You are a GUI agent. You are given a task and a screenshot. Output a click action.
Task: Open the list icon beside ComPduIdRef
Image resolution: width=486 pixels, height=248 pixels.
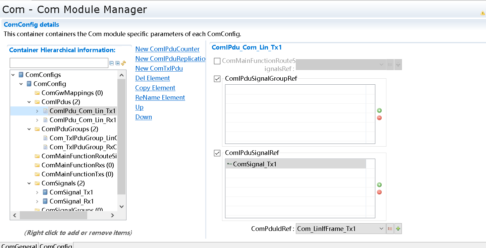[x=390, y=229]
